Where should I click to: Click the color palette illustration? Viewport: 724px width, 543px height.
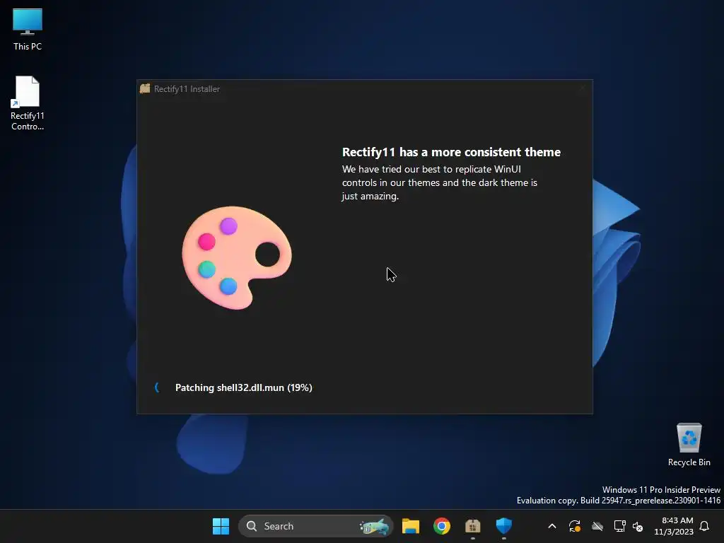[236, 257]
